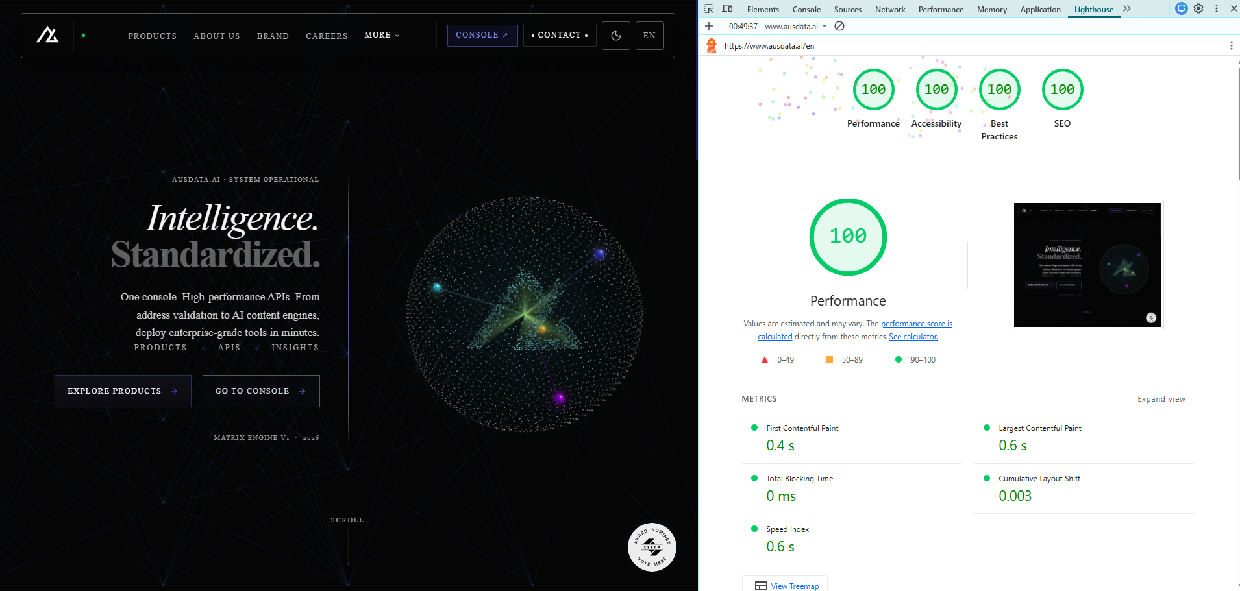This screenshot has height=591, width=1240.
Task: Select the inspect element picker icon in DevTools
Action: tap(709, 9)
